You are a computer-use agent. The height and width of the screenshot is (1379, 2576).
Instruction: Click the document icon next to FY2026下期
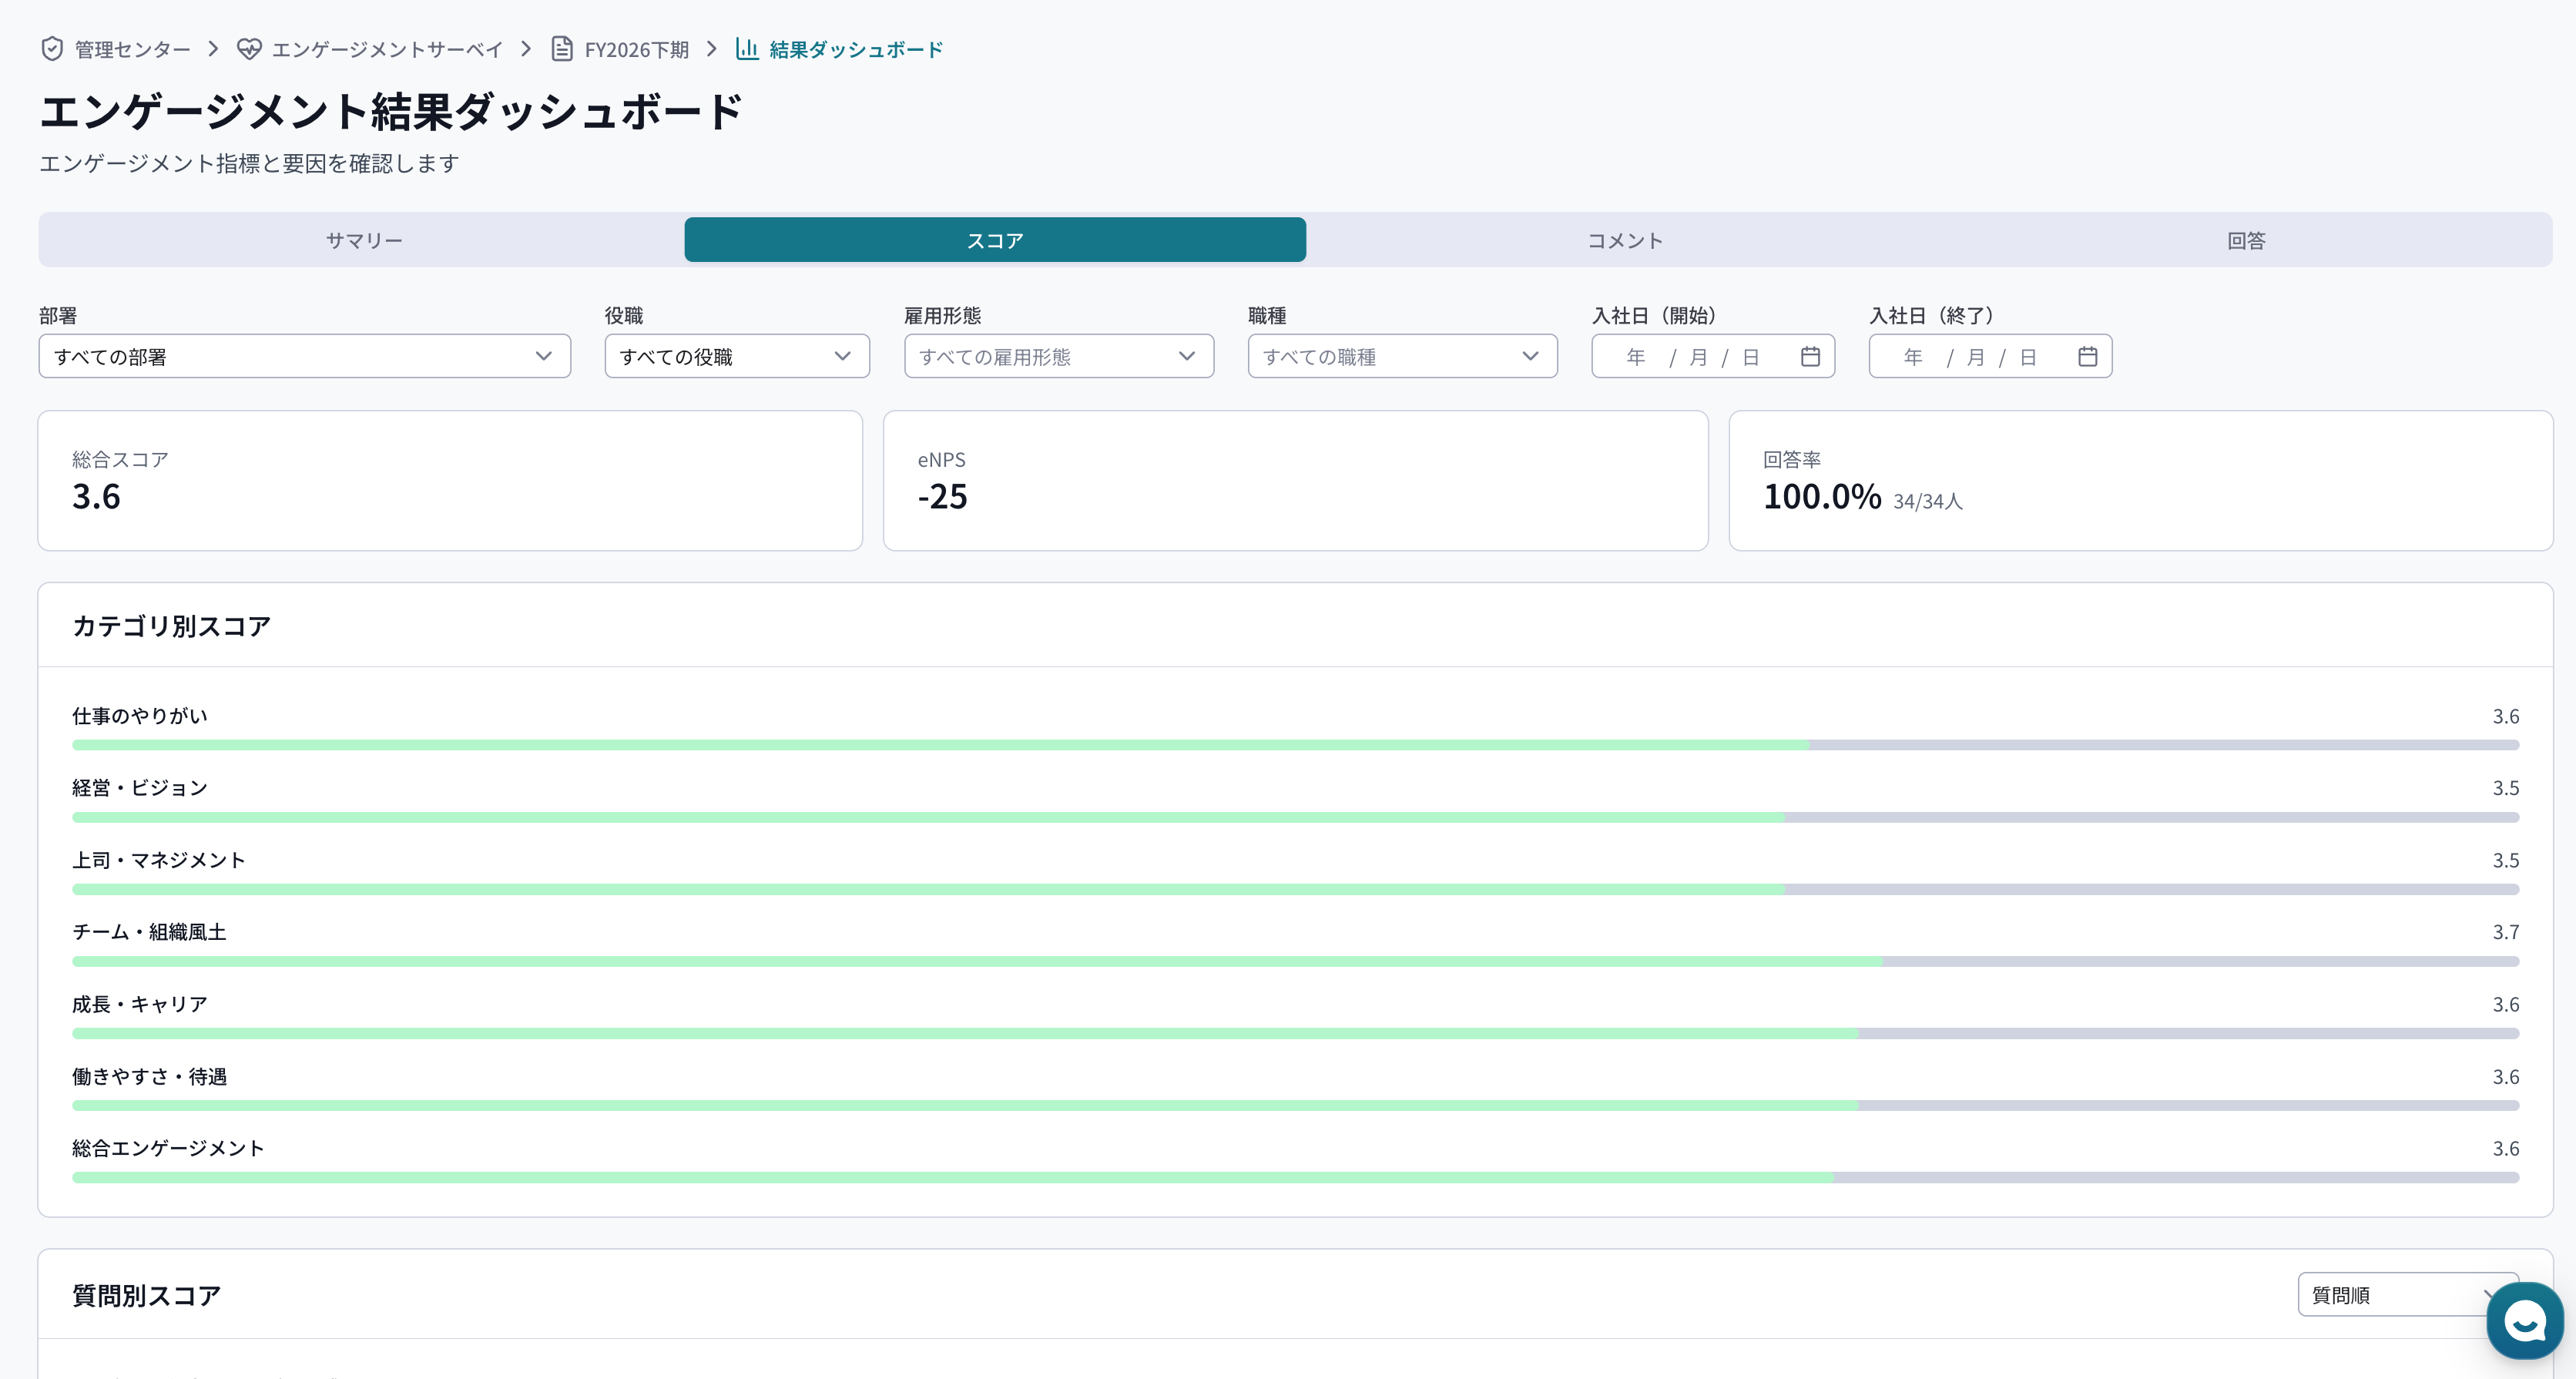click(561, 48)
